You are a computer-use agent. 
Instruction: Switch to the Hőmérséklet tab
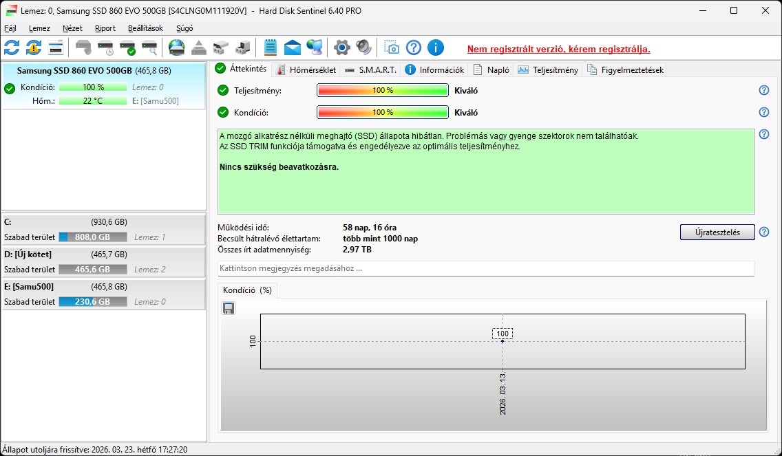306,69
